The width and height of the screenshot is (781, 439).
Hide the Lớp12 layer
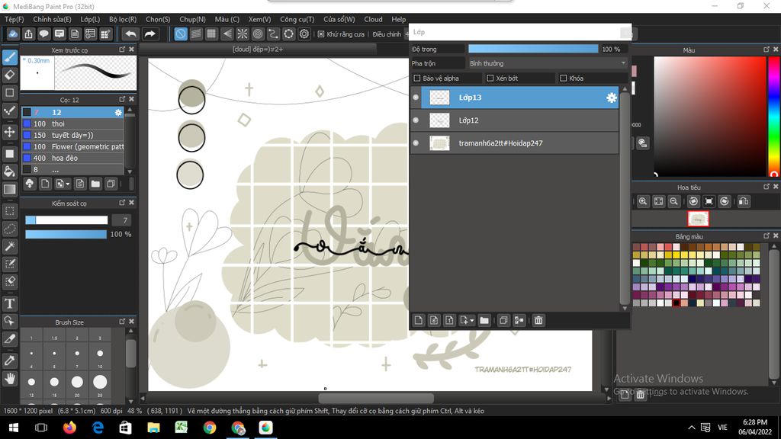[x=416, y=120]
